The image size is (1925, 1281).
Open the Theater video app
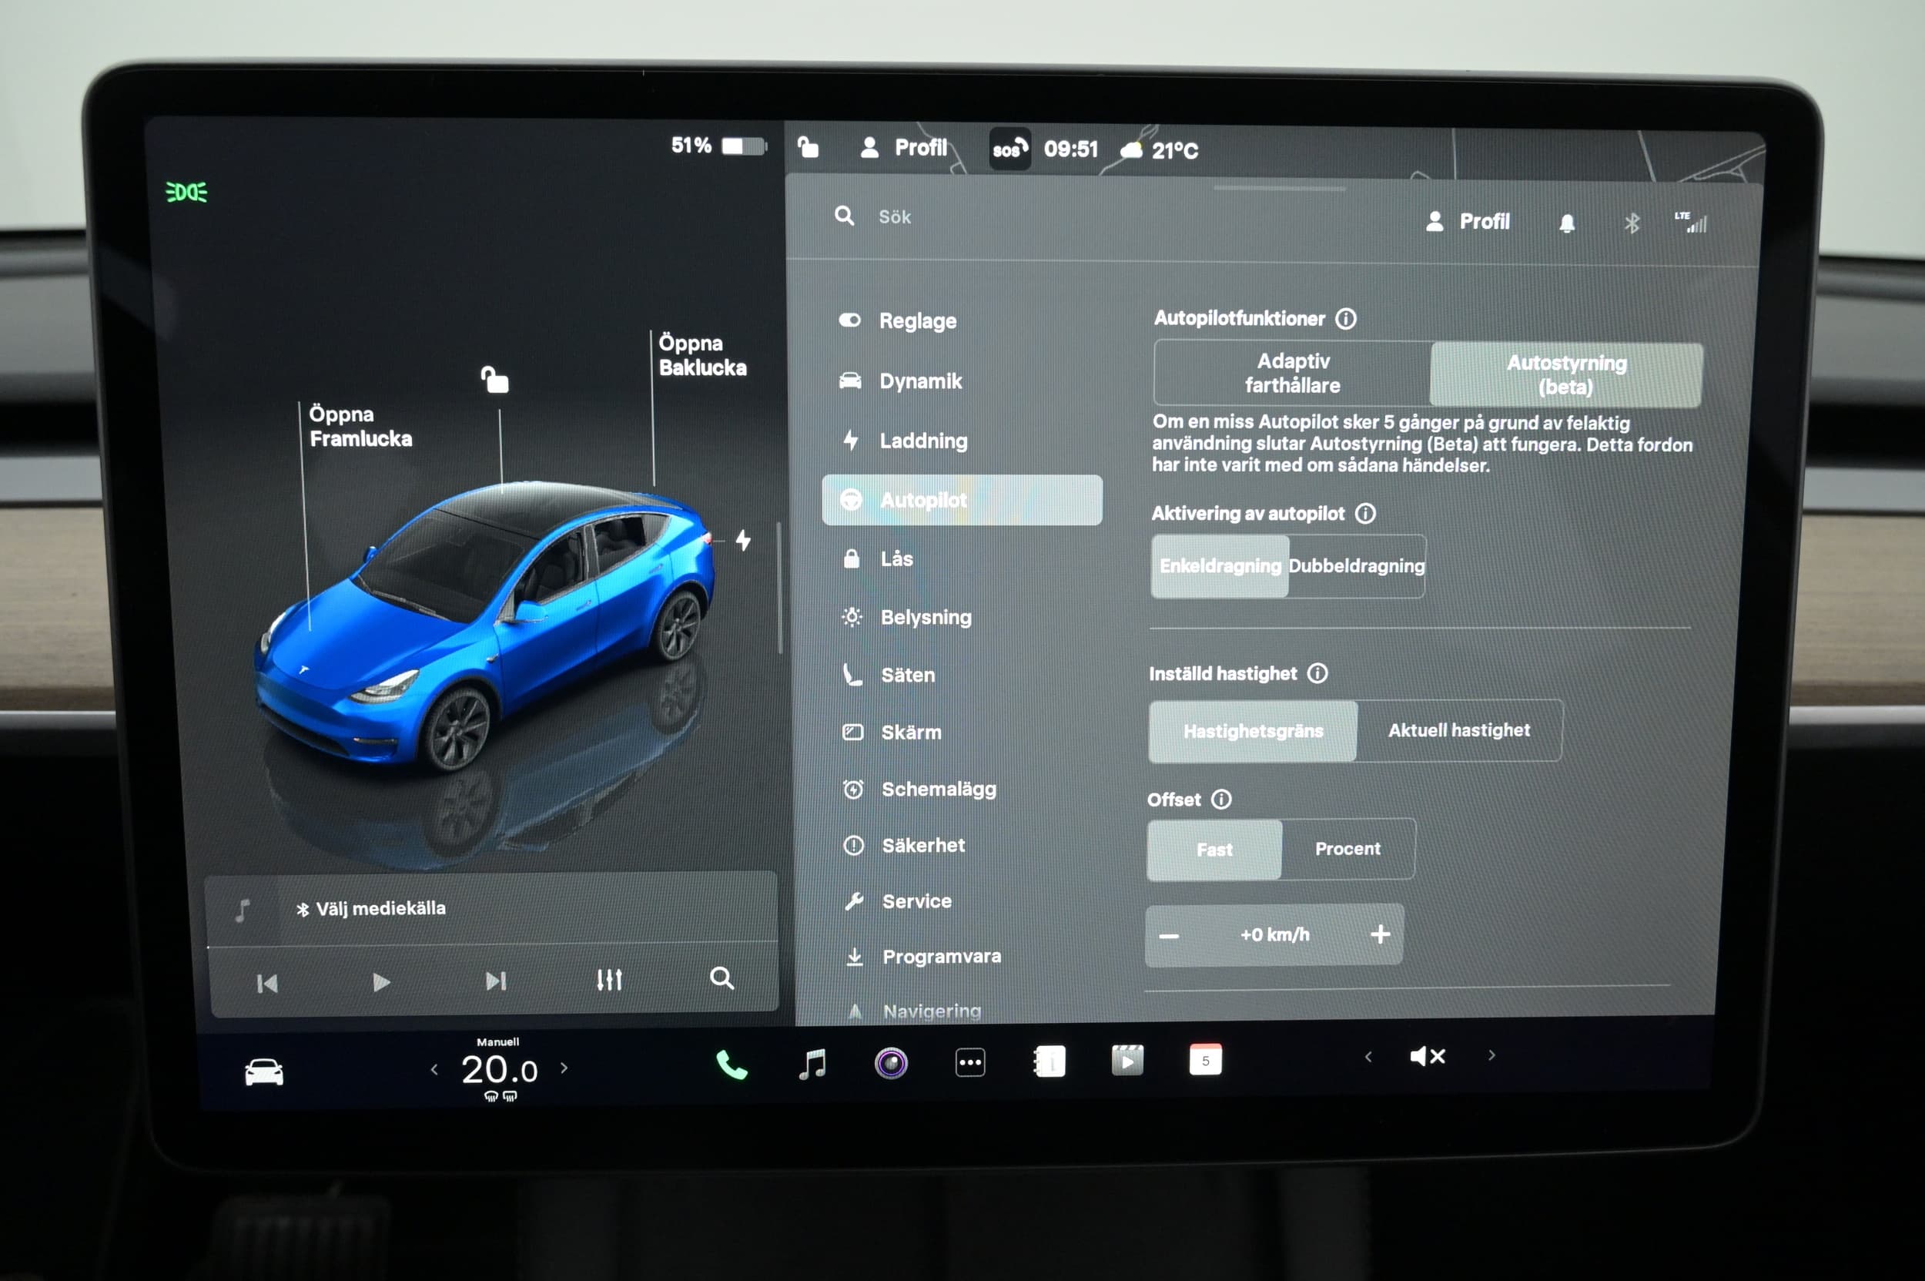1127,1061
